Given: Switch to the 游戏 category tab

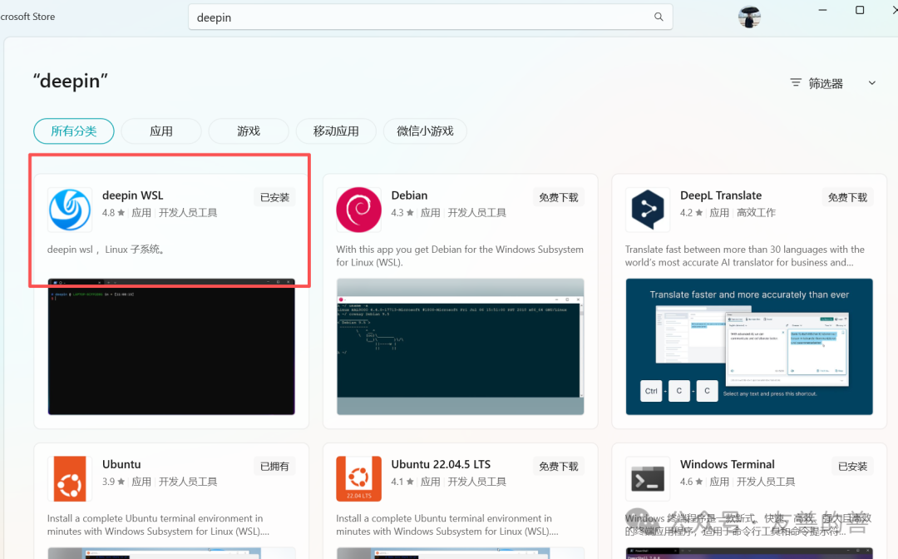Looking at the screenshot, I should pyautogui.click(x=249, y=131).
